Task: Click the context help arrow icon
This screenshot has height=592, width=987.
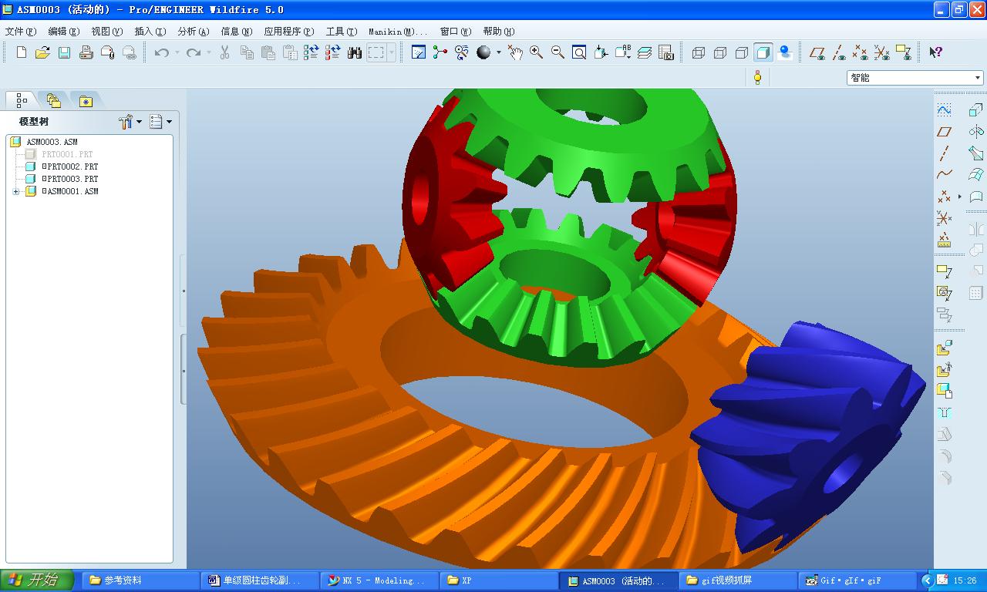Action: (x=935, y=52)
